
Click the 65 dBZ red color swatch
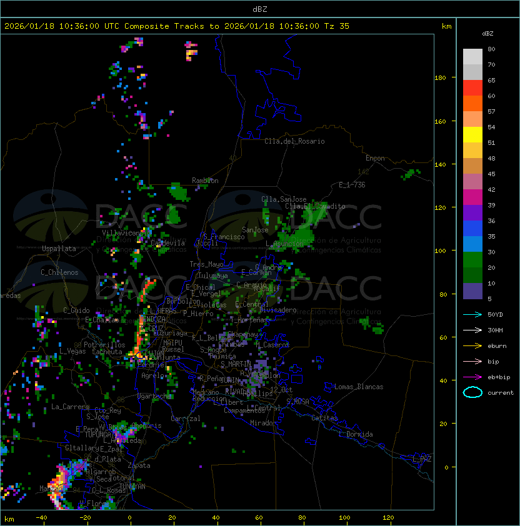coord(472,87)
